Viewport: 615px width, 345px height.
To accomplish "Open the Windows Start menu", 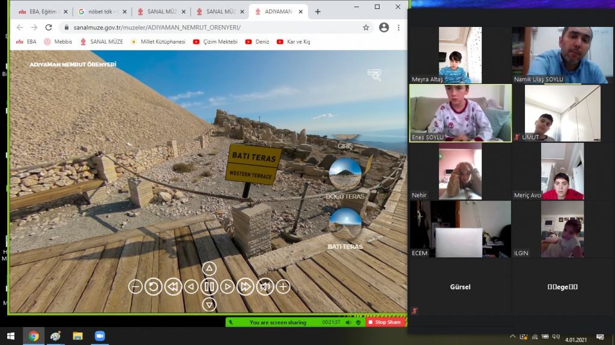I will tap(11, 336).
